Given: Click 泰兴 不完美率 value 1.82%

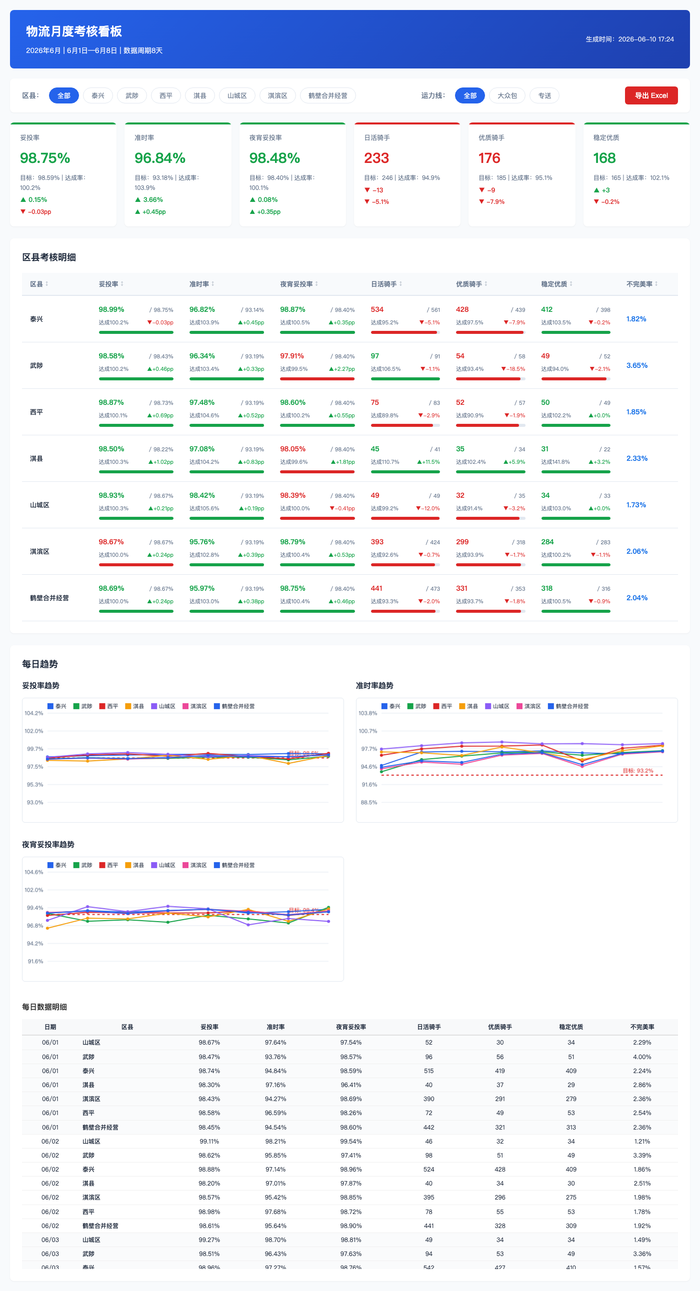Looking at the screenshot, I should pyautogui.click(x=636, y=319).
